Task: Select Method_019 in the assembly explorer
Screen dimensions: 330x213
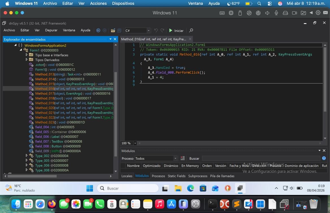Action: pyautogui.click(x=45, y=103)
